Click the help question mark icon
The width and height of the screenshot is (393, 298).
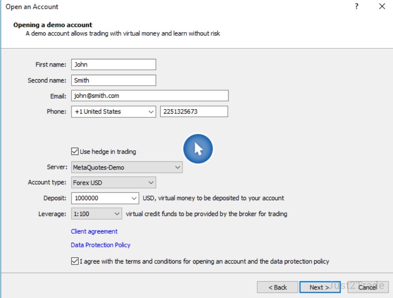point(357,7)
